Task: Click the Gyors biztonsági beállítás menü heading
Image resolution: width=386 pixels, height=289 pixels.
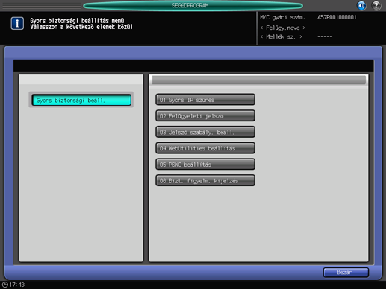Action: [x=77, y=20]
